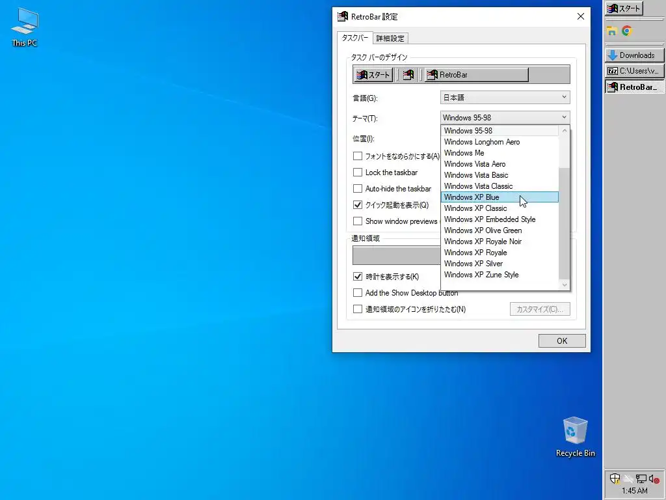Open the スタート button on the taskbar
Screen dimensions: 666x500
tap(624, 8)
